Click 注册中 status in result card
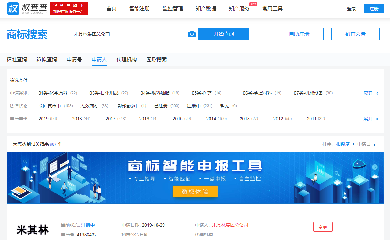390x240 pixels. click(88, 225)
